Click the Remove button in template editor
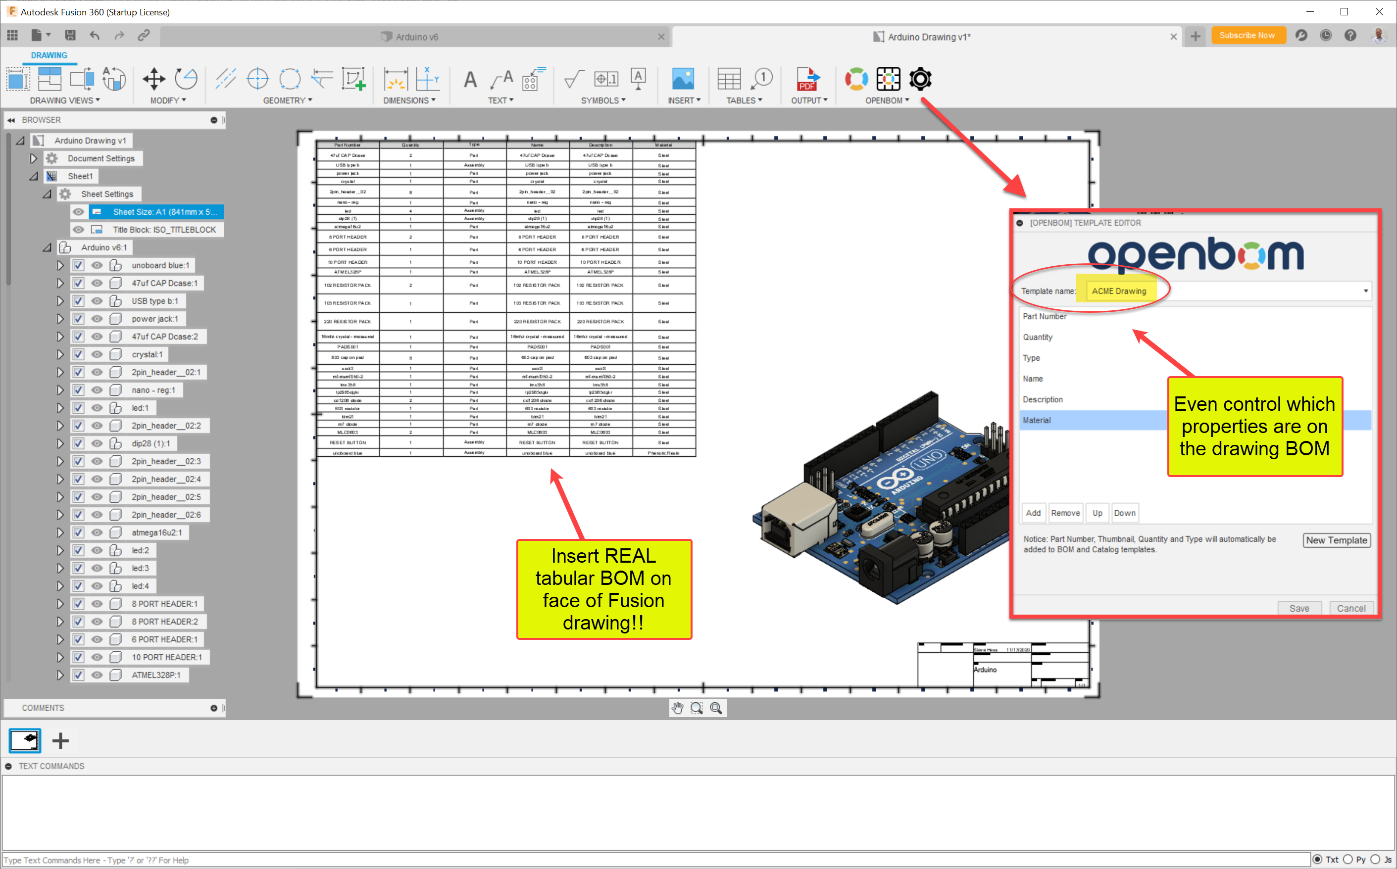 coord(1065,513)
